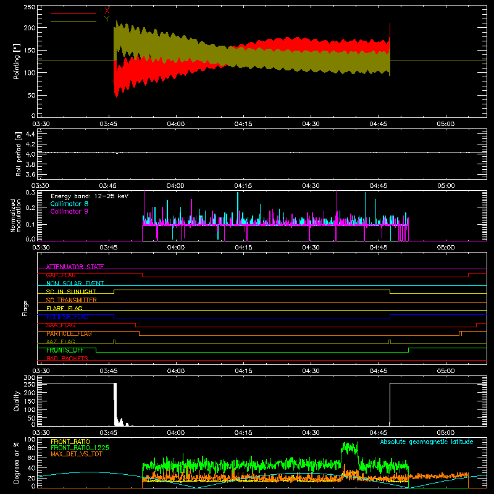Select the Collimator 8 legend entry
494x494 pixels.
(x=69, y=204)
